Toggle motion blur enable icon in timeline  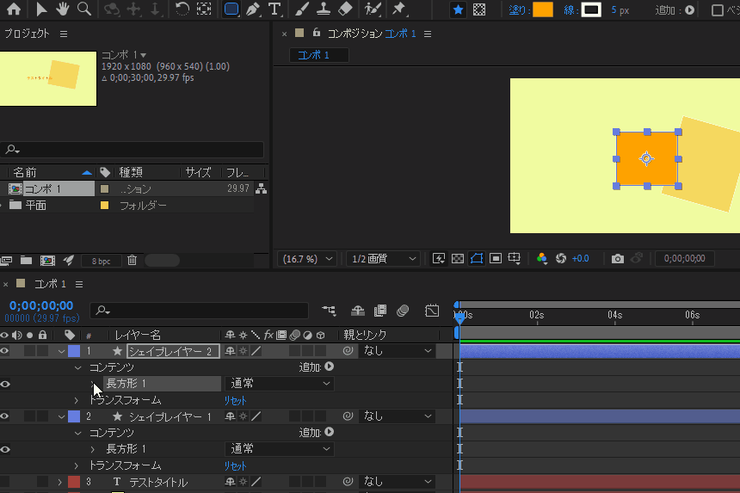tap(403, 311)
